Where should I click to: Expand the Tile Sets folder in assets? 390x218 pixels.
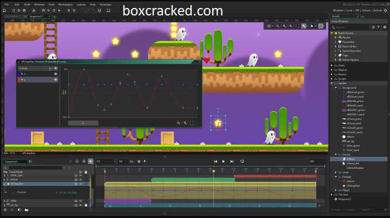pyautogui.click(x=332, y=195)
